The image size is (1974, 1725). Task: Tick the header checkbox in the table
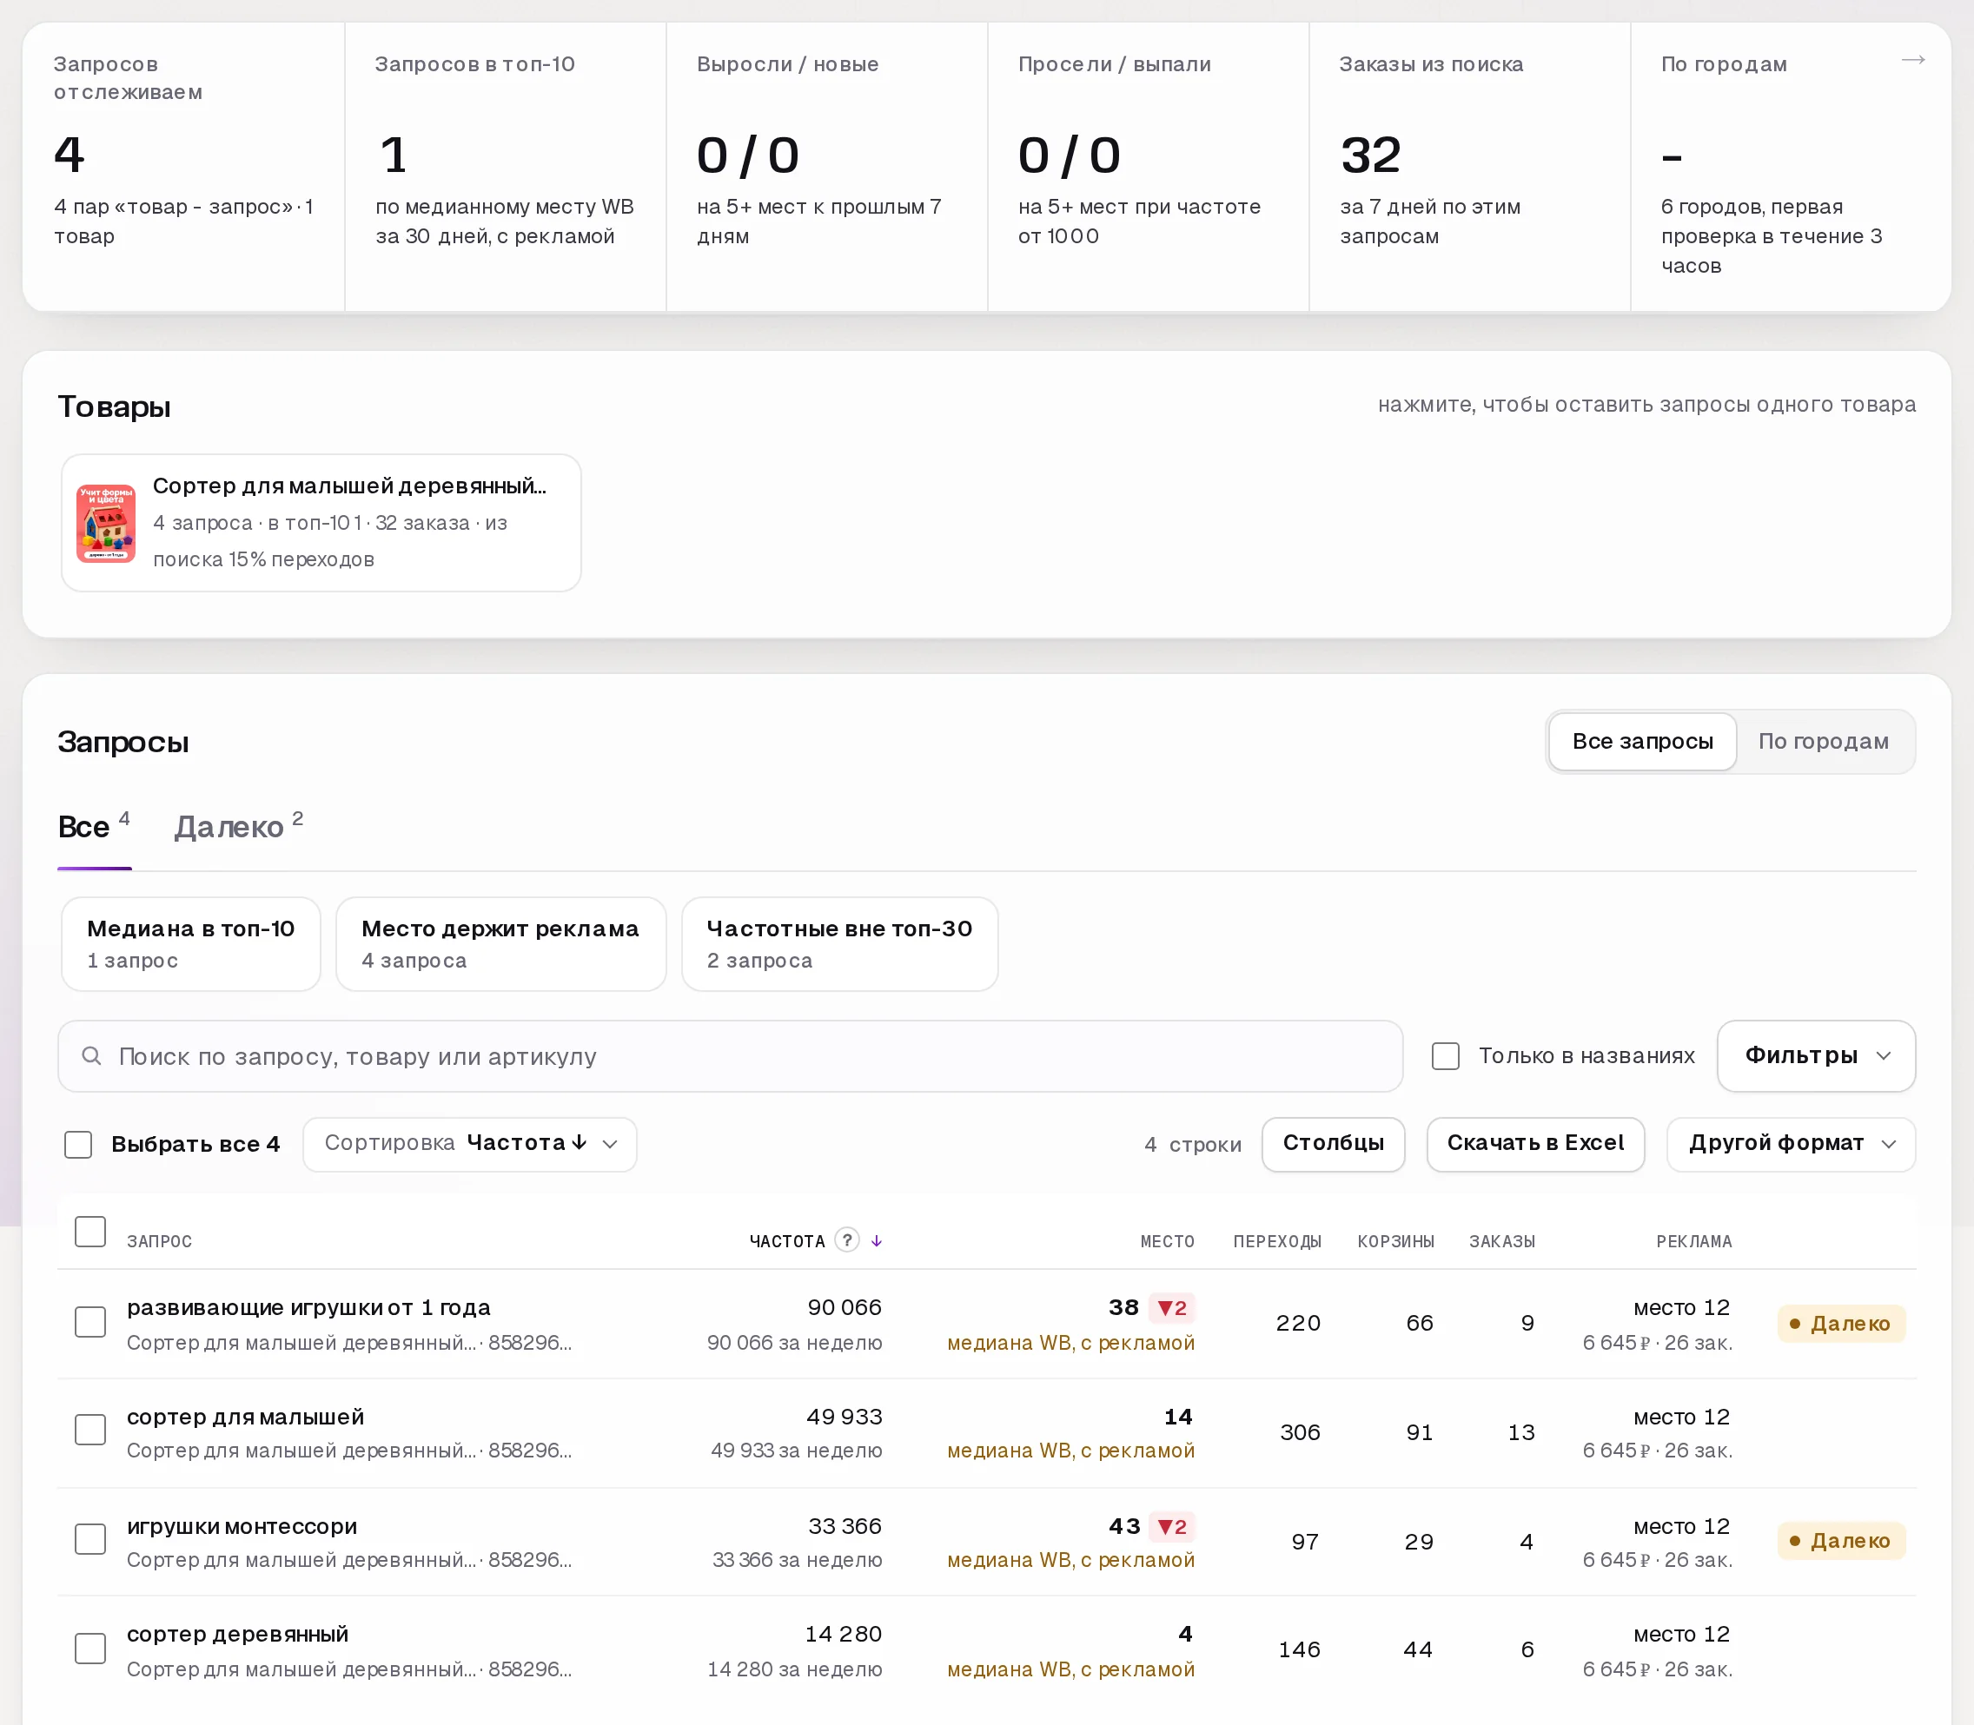tap(90, 1231)
